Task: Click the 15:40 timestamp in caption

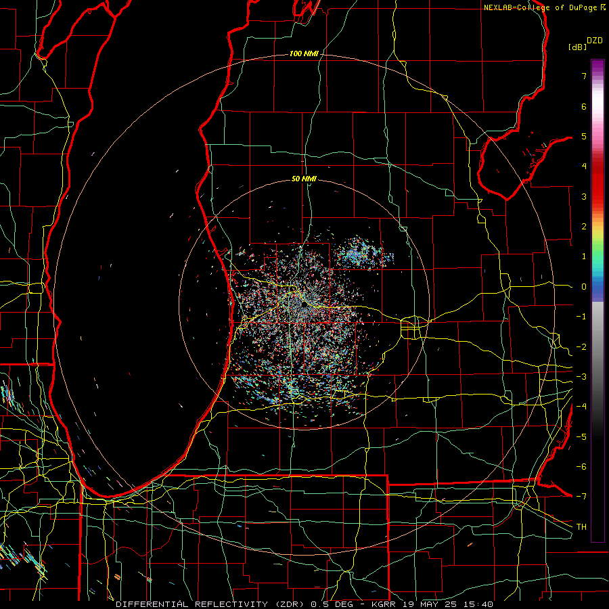Action: (480, 604)
